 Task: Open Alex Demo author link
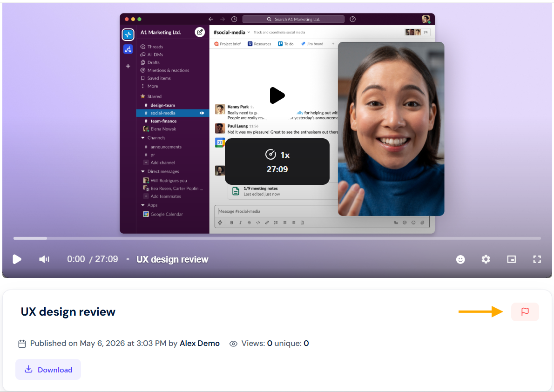pos(200,343)
